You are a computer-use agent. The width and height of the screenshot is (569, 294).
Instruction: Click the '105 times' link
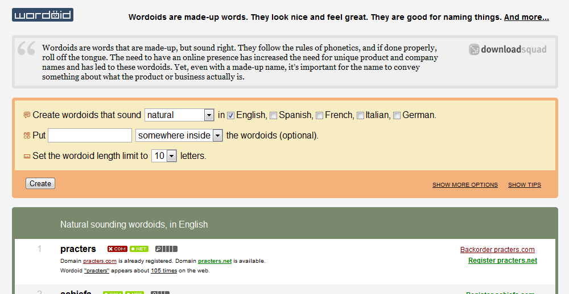(x=164, y=271)
